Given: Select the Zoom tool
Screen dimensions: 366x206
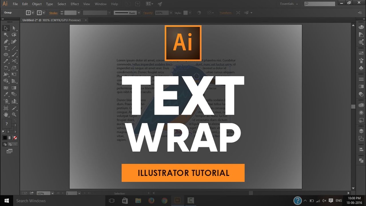Looking at the screenshot, I should 14,114.
